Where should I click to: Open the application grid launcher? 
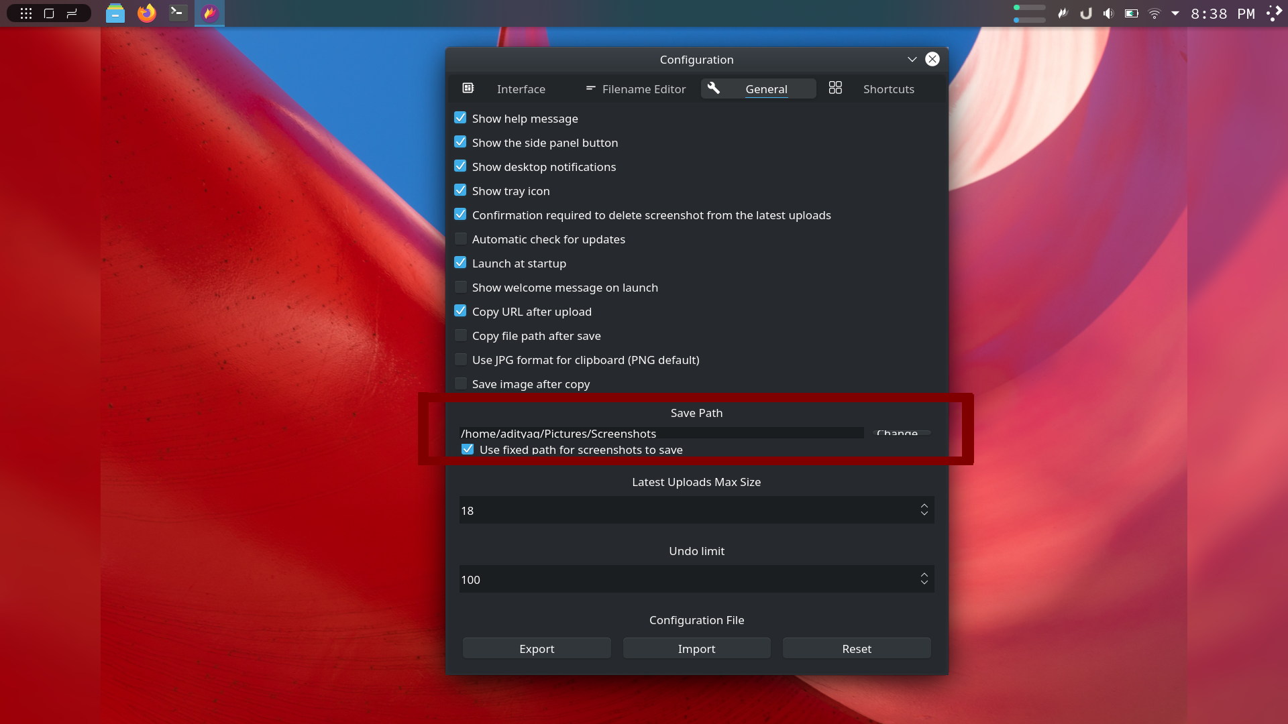(26, 13)
